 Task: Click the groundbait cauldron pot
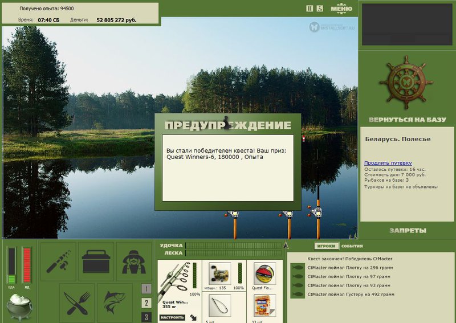pos(19,306)
